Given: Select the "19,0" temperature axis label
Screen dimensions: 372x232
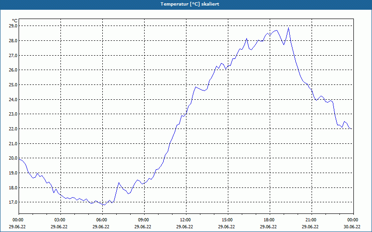Looking at the screenshot, I should [x=13, y=173].
